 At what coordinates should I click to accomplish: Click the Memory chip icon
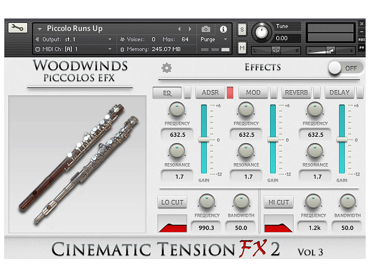[x=122, y=49]
